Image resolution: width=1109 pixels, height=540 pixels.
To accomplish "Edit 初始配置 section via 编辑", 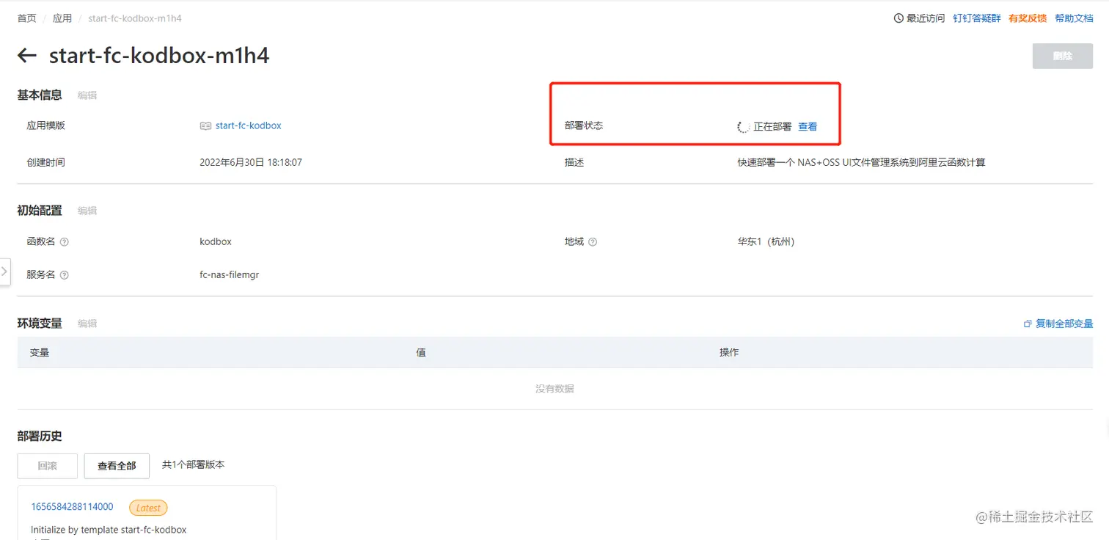I will click(87, 211).
